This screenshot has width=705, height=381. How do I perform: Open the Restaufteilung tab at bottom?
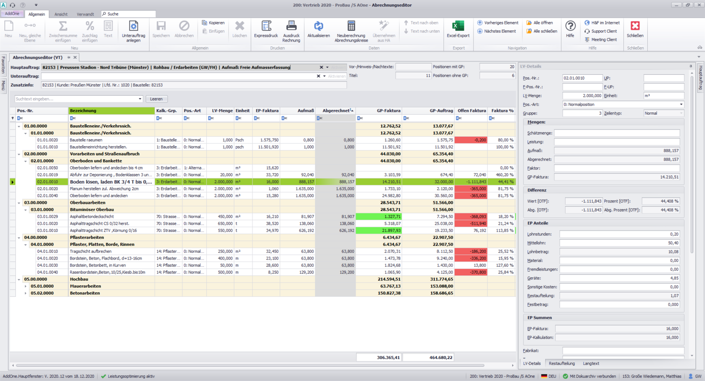click(562, 363)
